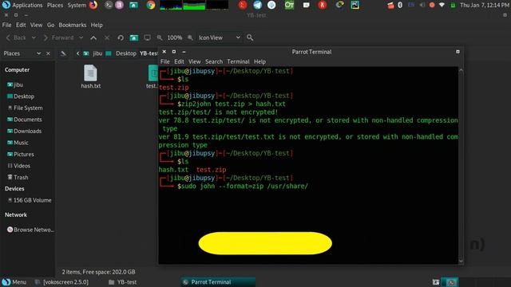Switch to YB-test taskbar entry
This screenshot has width=511, height=287.
click(x=123, y=282)
